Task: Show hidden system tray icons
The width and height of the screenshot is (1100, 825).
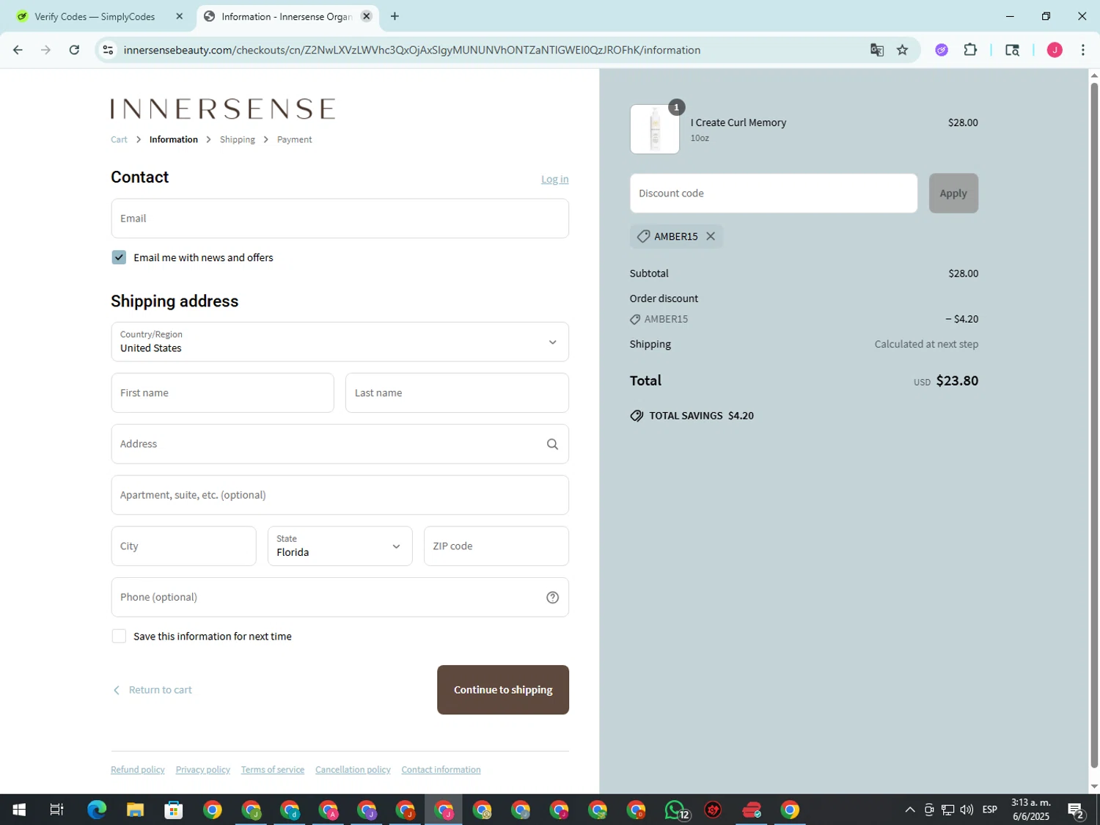Action: (910, 810)
